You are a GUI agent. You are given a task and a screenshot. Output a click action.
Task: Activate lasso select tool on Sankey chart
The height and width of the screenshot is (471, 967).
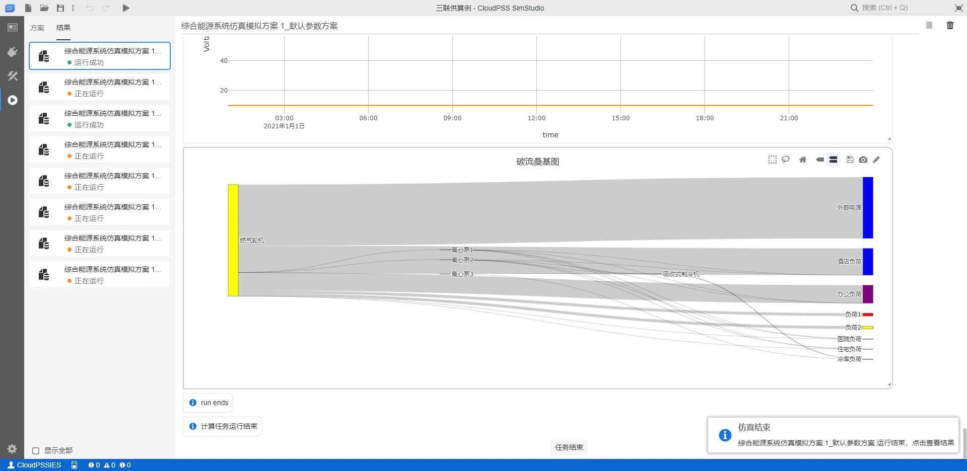coord(786,160)
